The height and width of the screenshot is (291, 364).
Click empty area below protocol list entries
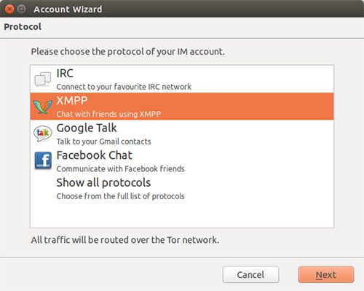click(182, 214)
